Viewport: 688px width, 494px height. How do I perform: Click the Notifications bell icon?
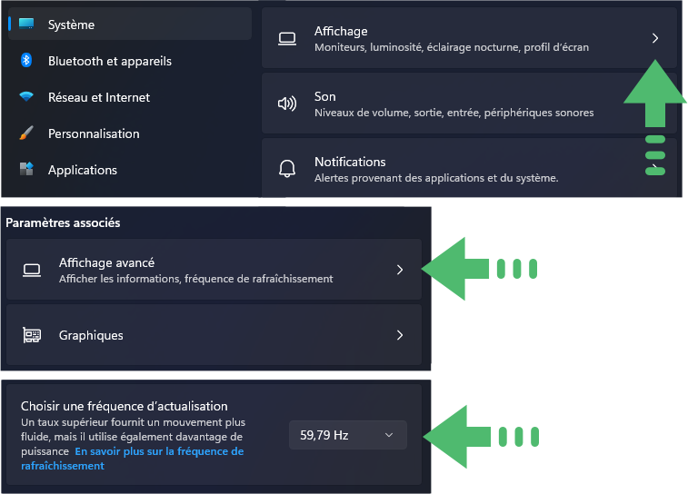[x=287, y=168]
